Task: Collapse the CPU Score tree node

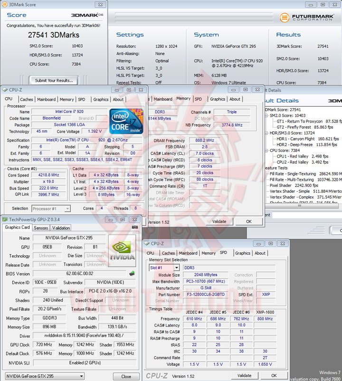Action: pos(266,150)
